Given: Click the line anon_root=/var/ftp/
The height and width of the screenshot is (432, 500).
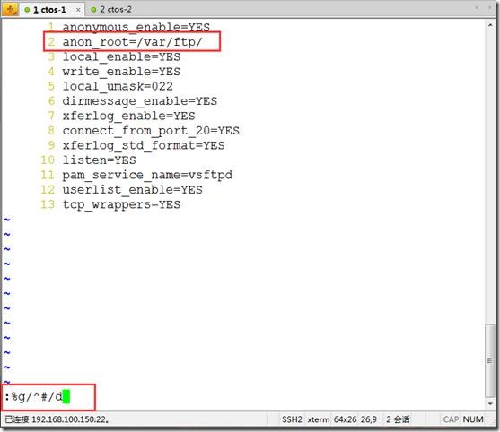Looking at the screenshot, I should pos(132,42).
